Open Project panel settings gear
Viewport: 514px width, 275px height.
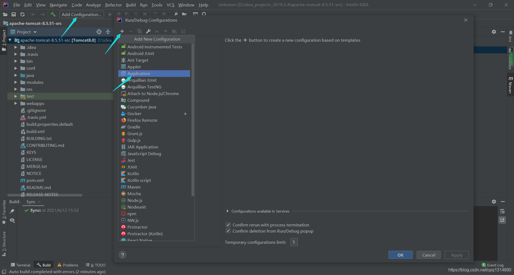(x=494, y=32)
